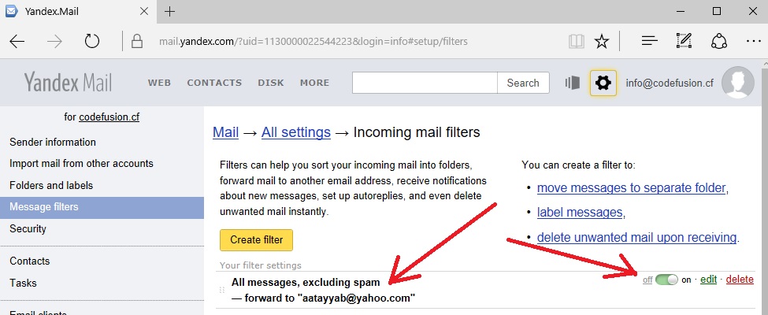Viewport: 768px width, 315px height.
Task: Click 'label messages' link
Action: (580, 213)
